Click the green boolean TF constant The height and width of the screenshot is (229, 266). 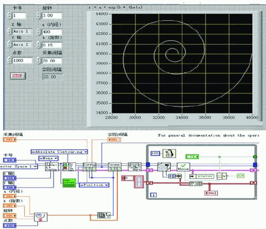(192, 156)
